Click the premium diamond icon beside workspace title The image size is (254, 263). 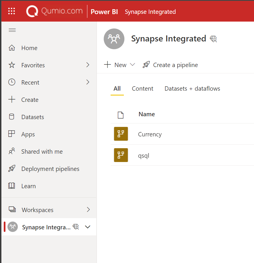pos(213,39)
